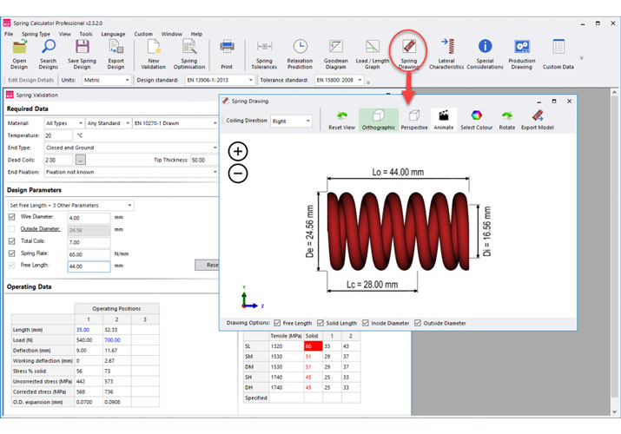
Task: Toggle the Free Length drawing option
Action: click(x=279, y=323)
